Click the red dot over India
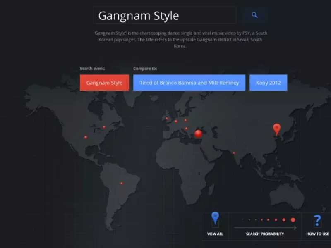 coord(234,153)
